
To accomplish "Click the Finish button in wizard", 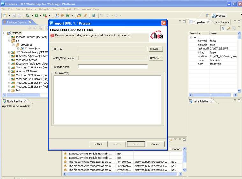I will pos(136,144).
